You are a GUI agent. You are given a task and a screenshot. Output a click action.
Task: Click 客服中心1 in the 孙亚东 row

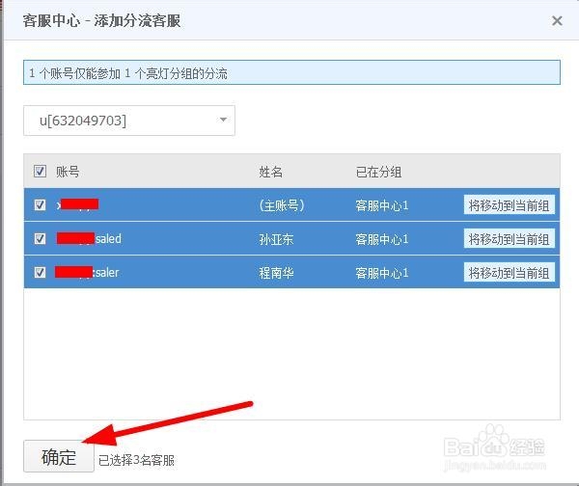(x=382, y=239)
